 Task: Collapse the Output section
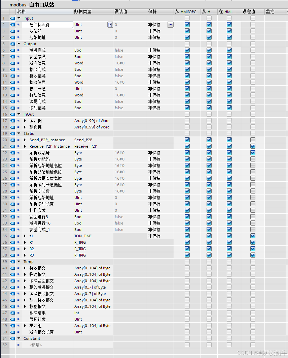tap(19, 43)
